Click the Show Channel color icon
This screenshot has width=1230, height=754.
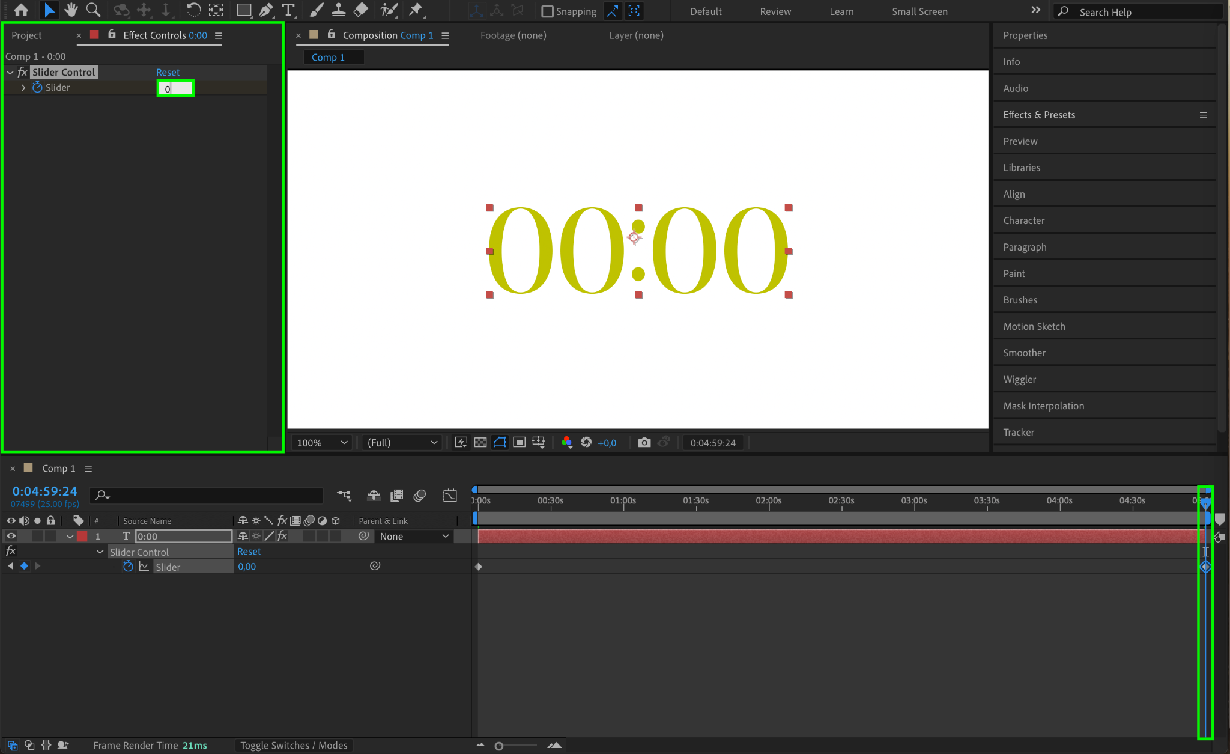pos(566,443)
